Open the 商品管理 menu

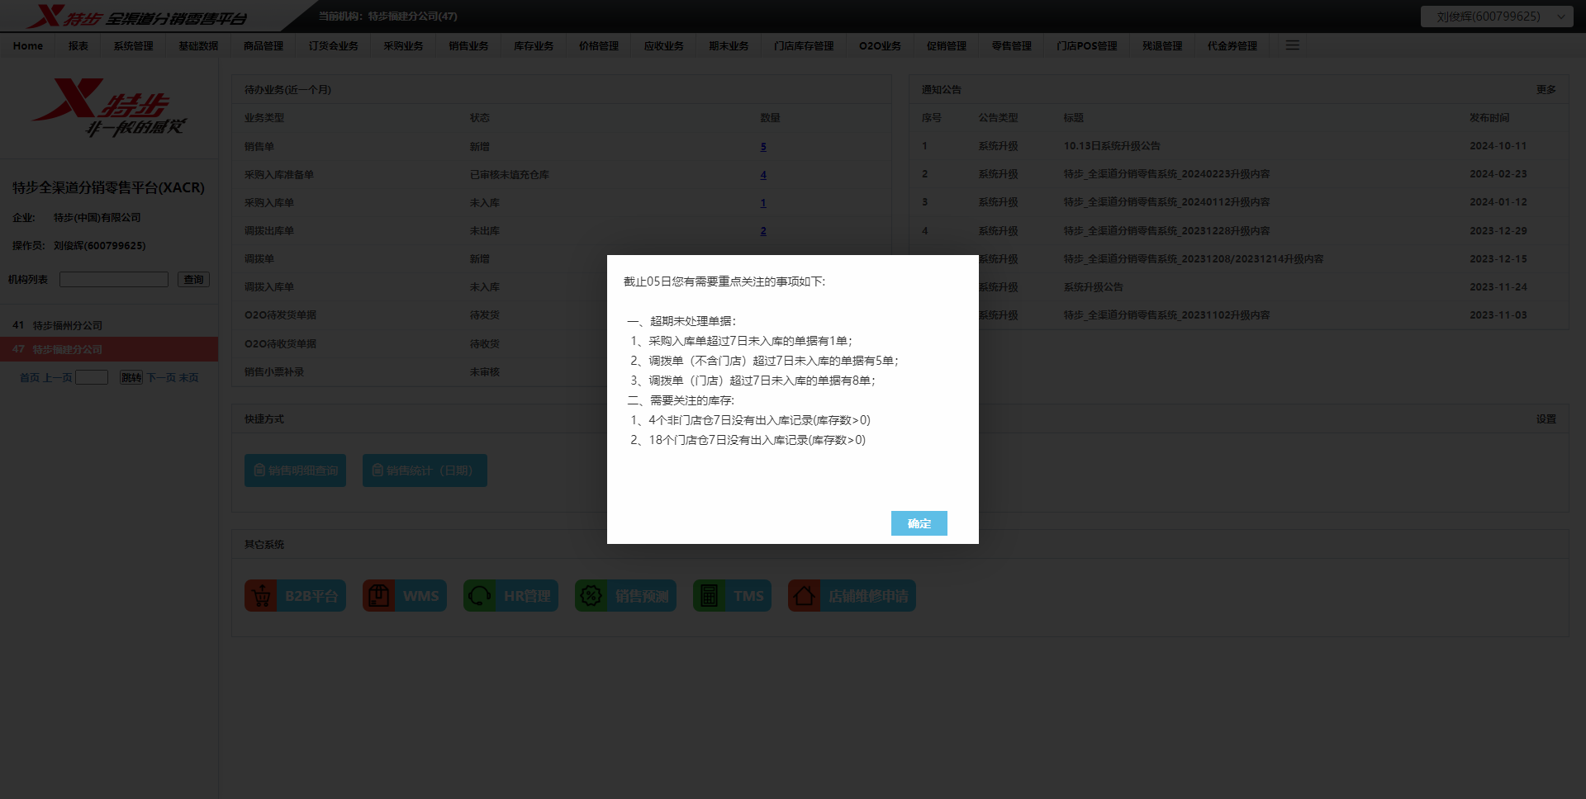[264, 46]
